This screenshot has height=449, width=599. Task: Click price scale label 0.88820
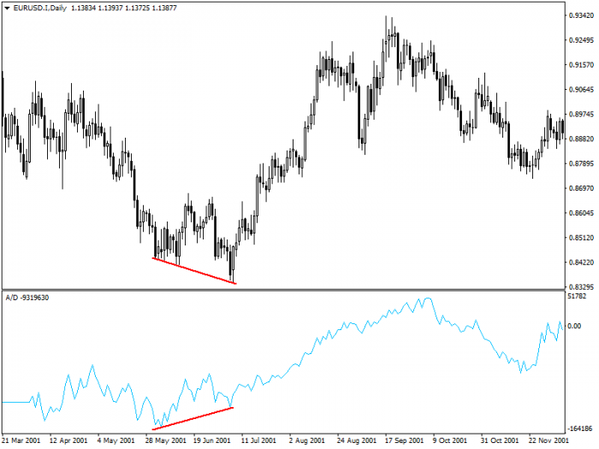click(581, 139)
